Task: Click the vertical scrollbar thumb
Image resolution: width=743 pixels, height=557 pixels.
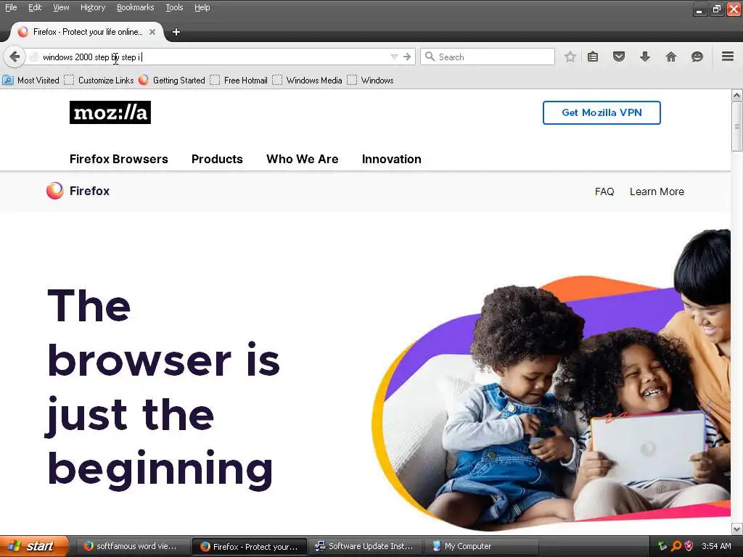Action: click(737, 126)
